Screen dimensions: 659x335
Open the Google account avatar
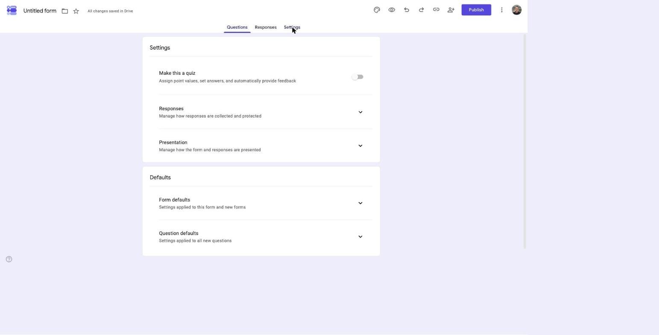point(516,10)
